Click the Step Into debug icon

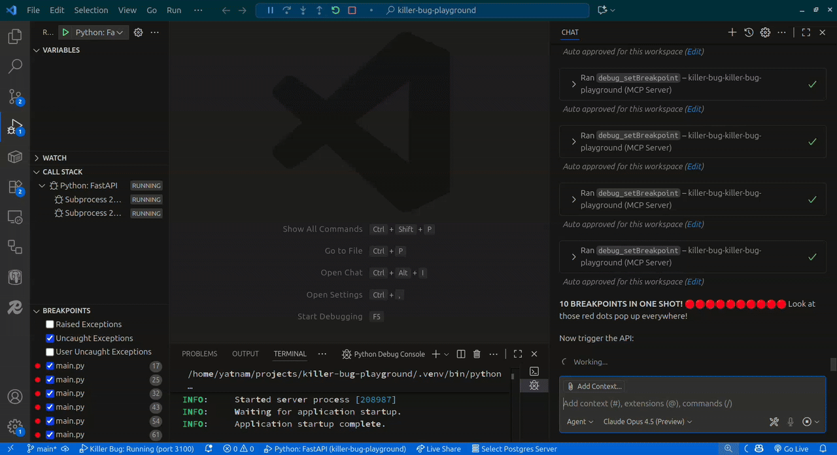pos(302,10)
